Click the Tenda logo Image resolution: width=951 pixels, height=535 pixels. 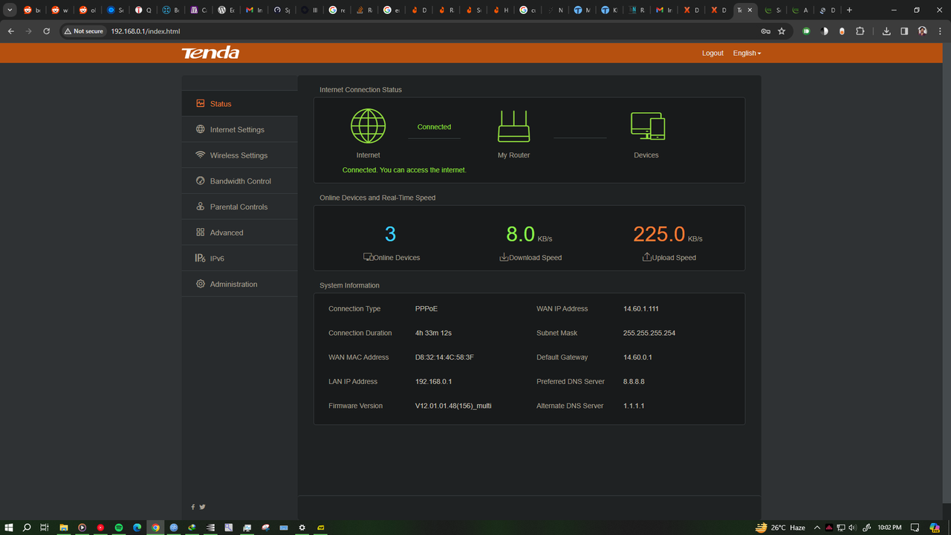click(210, 53)
